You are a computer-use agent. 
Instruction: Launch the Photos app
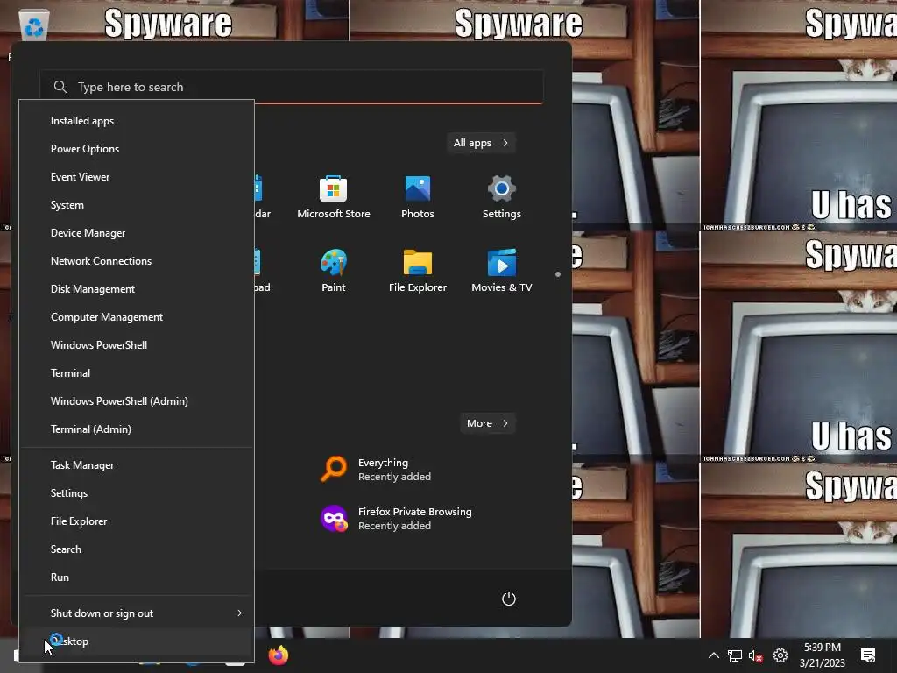pos(418,197)
